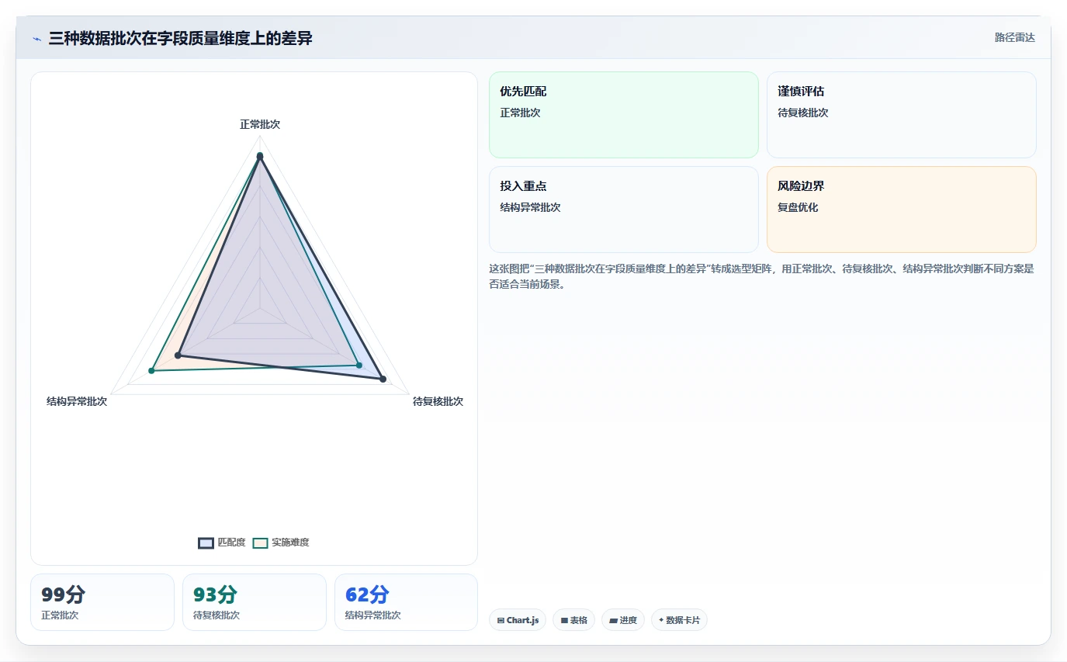Click 结构异常批次 text in 投入重点 card
This screenshot has width=1067, height=662.
[530, 207]
